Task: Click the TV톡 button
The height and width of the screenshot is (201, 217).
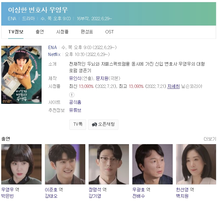Action: click(78, 125)
